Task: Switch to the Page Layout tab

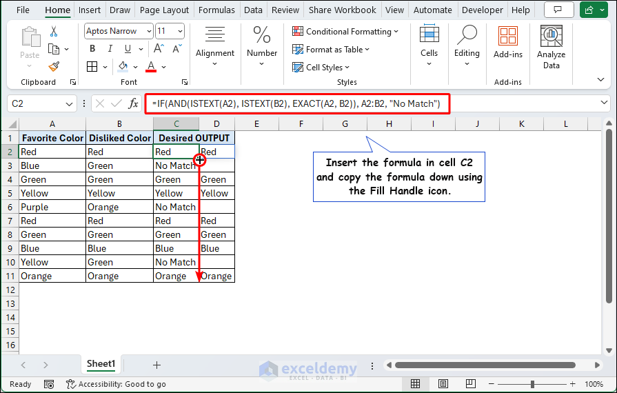Action: tap(164, 10)
